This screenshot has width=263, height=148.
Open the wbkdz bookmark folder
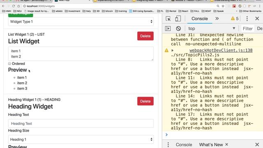coord(57,11)
